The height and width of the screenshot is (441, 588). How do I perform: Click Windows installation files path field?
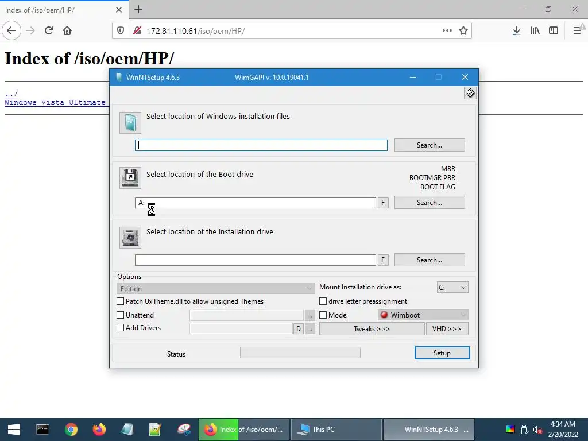point(261,145)
